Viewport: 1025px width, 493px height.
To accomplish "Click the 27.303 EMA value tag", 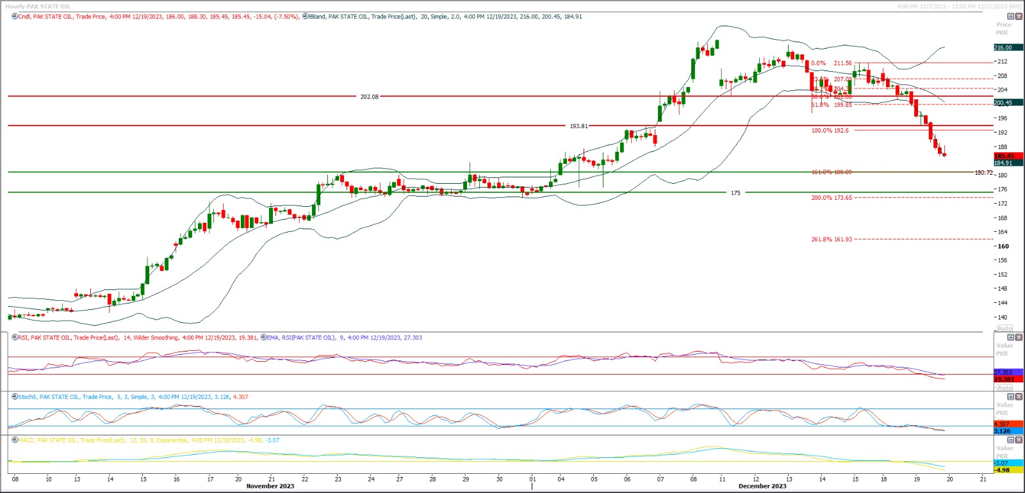I will pyautogui.click(x=1008, y=372).
